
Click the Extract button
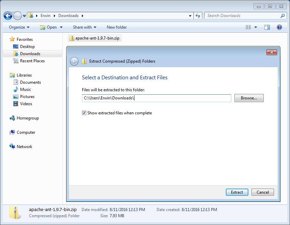point(237,192)
